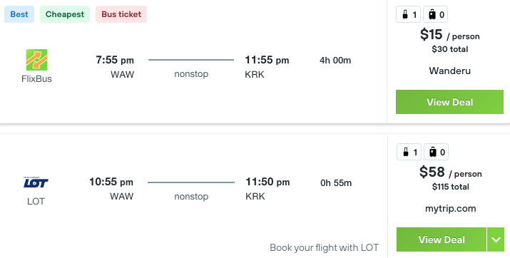
Task: Expand more deals arrow beside mytrip.com View Deal
Action: tap(496, 239)
